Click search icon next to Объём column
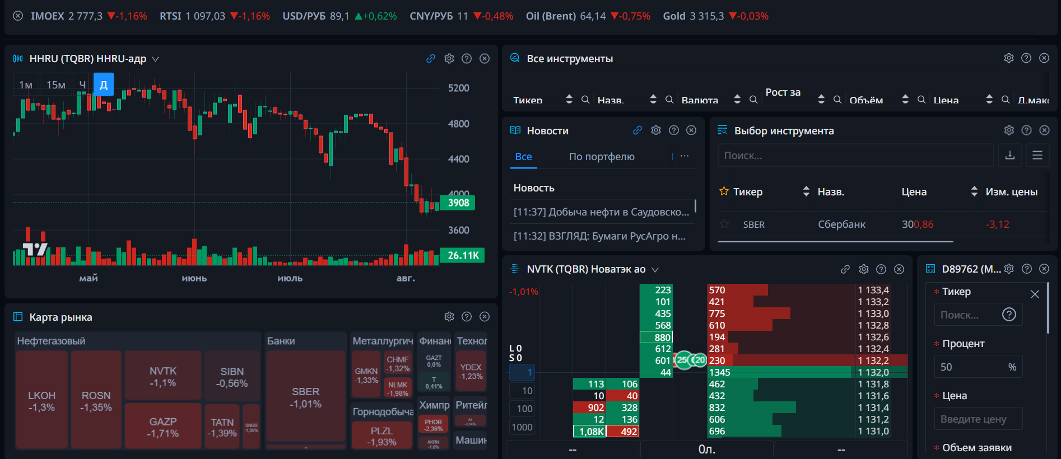The height and width of the screenshot is (459, 1061). 922,100
